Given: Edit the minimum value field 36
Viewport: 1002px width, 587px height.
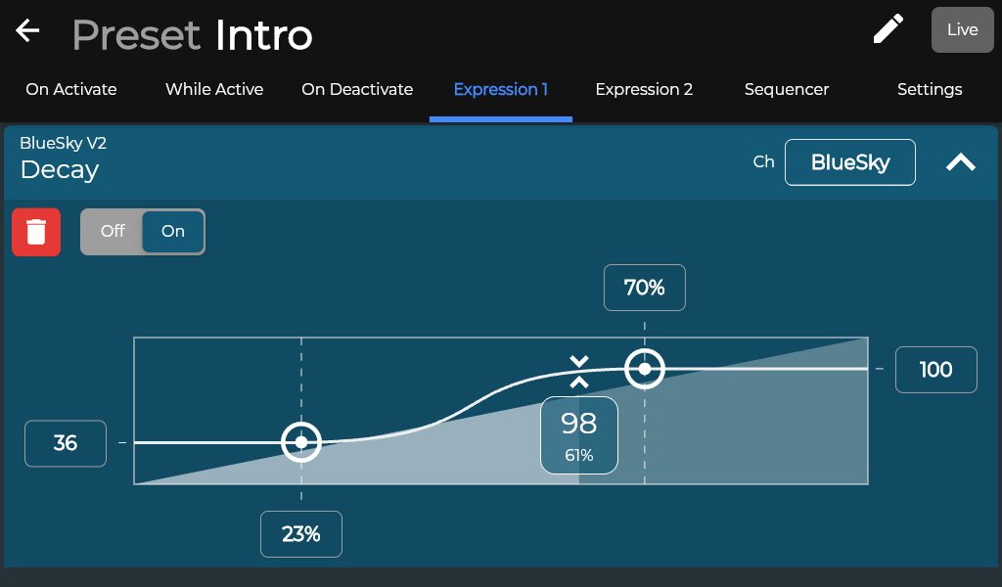Looking at the screenshot, I should (x=66, y=443).
